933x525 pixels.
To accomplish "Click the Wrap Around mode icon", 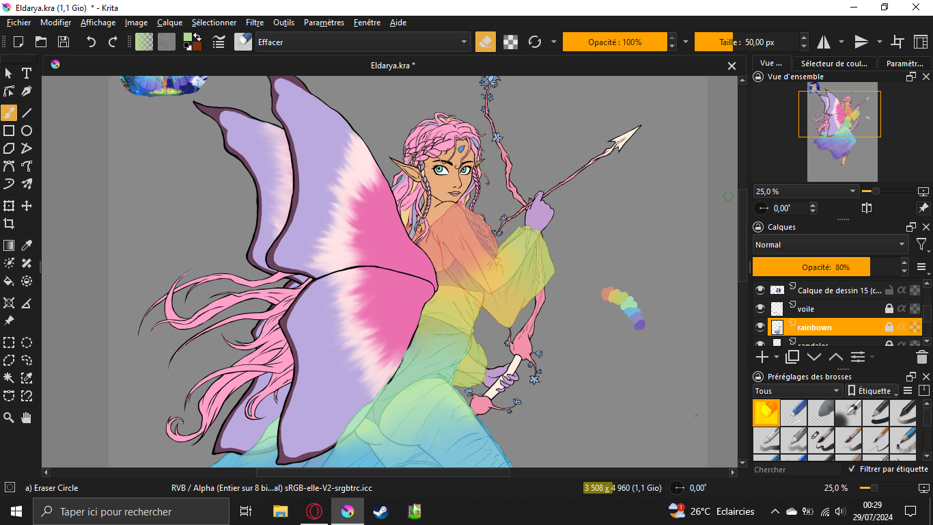I will [x=898, y=42].
